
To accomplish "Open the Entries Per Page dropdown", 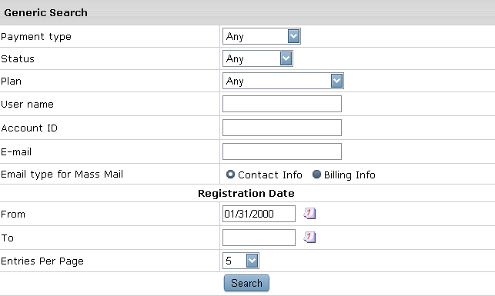I will pyautogui.click(x=241, y=261).
